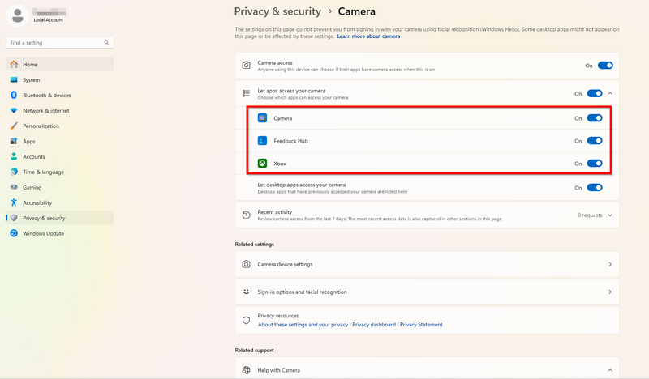Open the Privacy Statement link

click(421, 325)
